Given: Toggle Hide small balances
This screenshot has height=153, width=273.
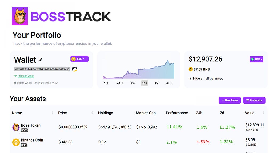Looking at the screenshot, I should (x=206, y=79).
